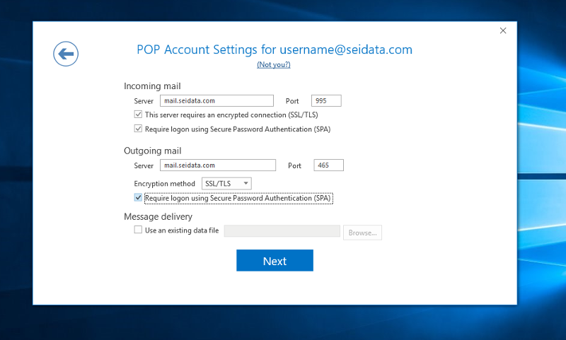
Task: Open the Encryption method dropdown
Action: click(227, 184)
